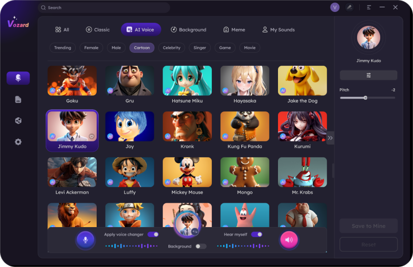Open the real-time voice changer microphone tab in sidebar
The height and width of the screenshot is (267, 413).
(18, 78)
